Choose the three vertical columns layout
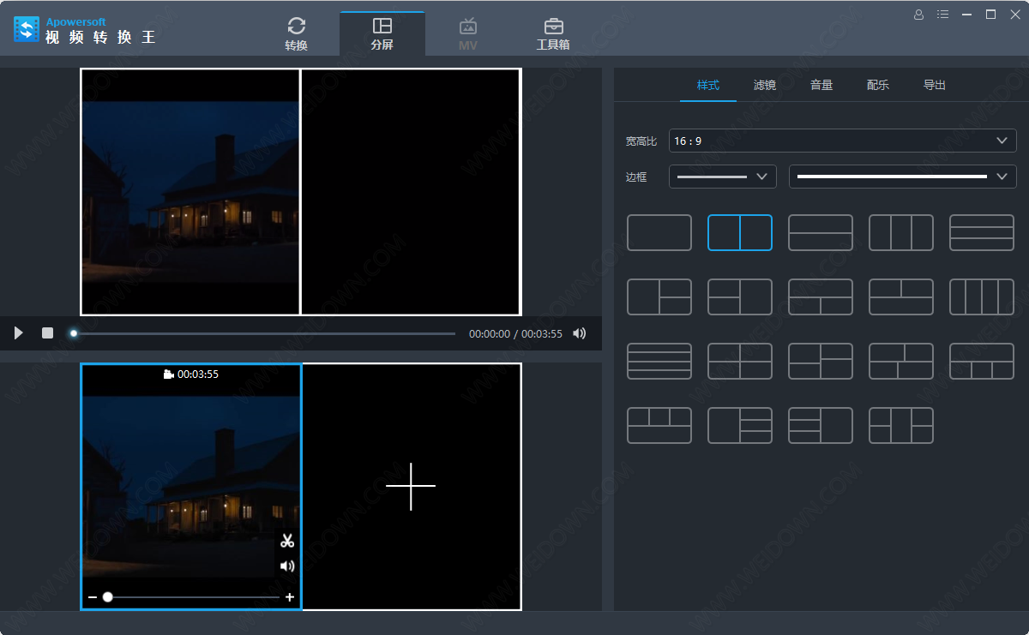This screenshot has width=1029, height=635. click(900, 233)
